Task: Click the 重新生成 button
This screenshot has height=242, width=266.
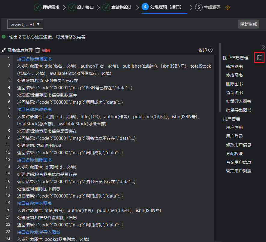Action: pyautogui.click(x=248, y=24)
